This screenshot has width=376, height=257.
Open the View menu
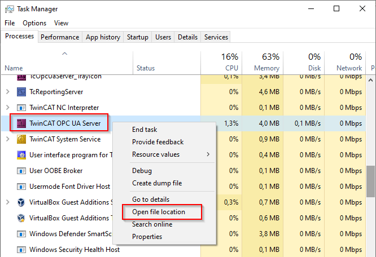[61, 23]
